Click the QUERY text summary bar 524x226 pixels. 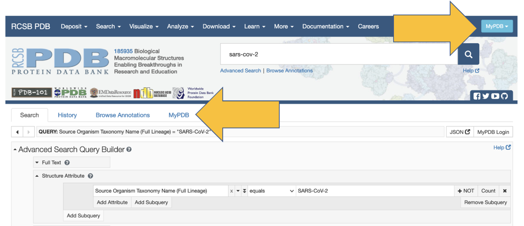[240, 132]
